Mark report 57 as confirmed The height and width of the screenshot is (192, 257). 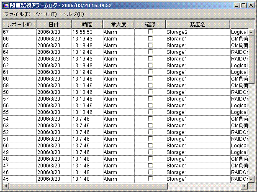pos(150,99)
